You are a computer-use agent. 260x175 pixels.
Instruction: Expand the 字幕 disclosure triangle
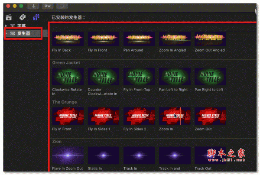pyautogui.click(x=6, y=26)
